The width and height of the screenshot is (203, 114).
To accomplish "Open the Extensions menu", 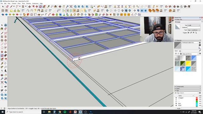I will click(35, 3).
